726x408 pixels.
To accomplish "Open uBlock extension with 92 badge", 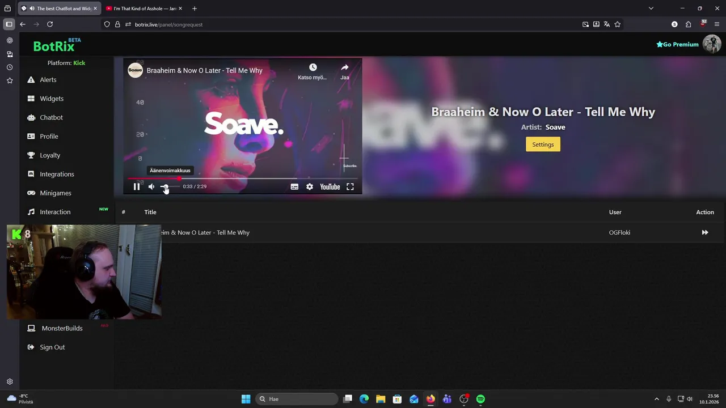I will [x=703, y=24].
